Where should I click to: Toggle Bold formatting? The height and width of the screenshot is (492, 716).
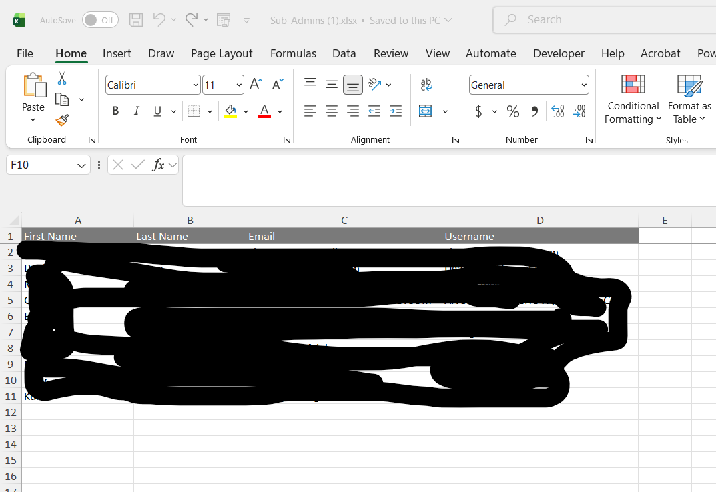(x=115, y=111)
